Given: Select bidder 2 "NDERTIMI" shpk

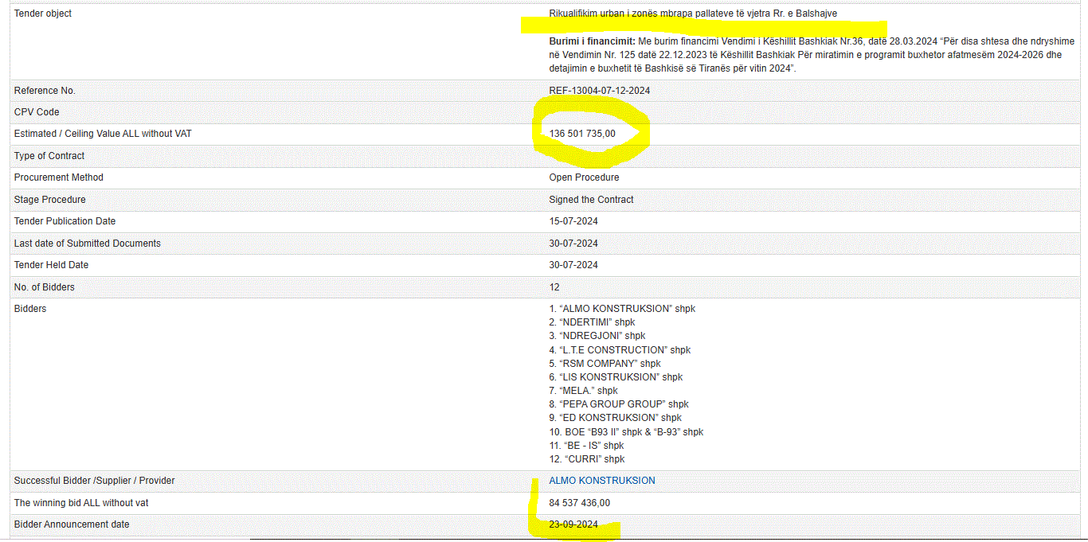Looking at the screenshot, I should click(x=592, y=322).
